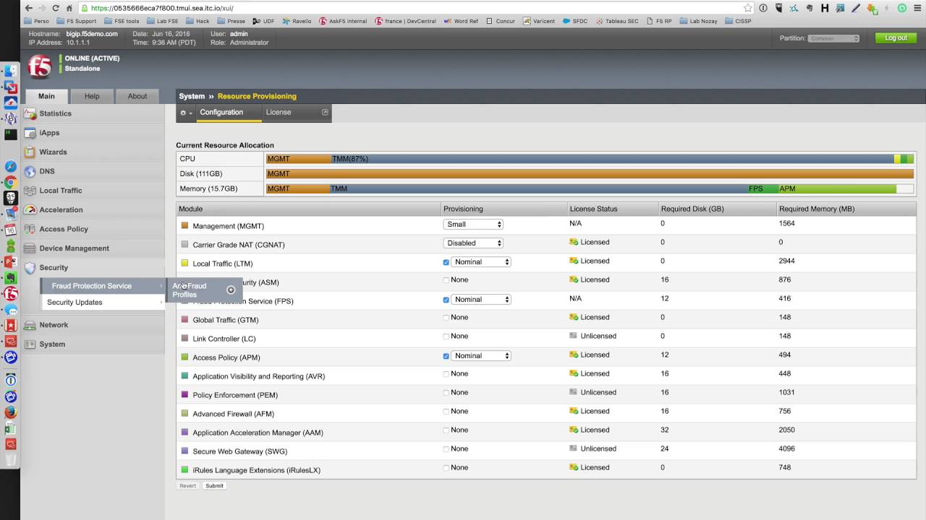This screenshot has width=926, height=520.
Task: Open the Fraud Protection Service Nominal dropdown
Action: 481,300
